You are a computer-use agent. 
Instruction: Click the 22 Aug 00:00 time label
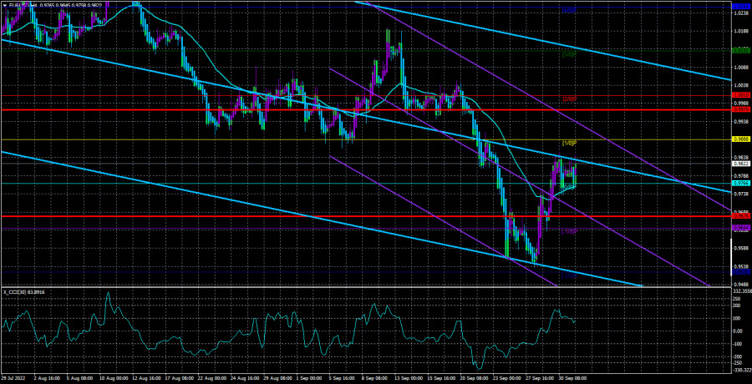pos(211,379)
